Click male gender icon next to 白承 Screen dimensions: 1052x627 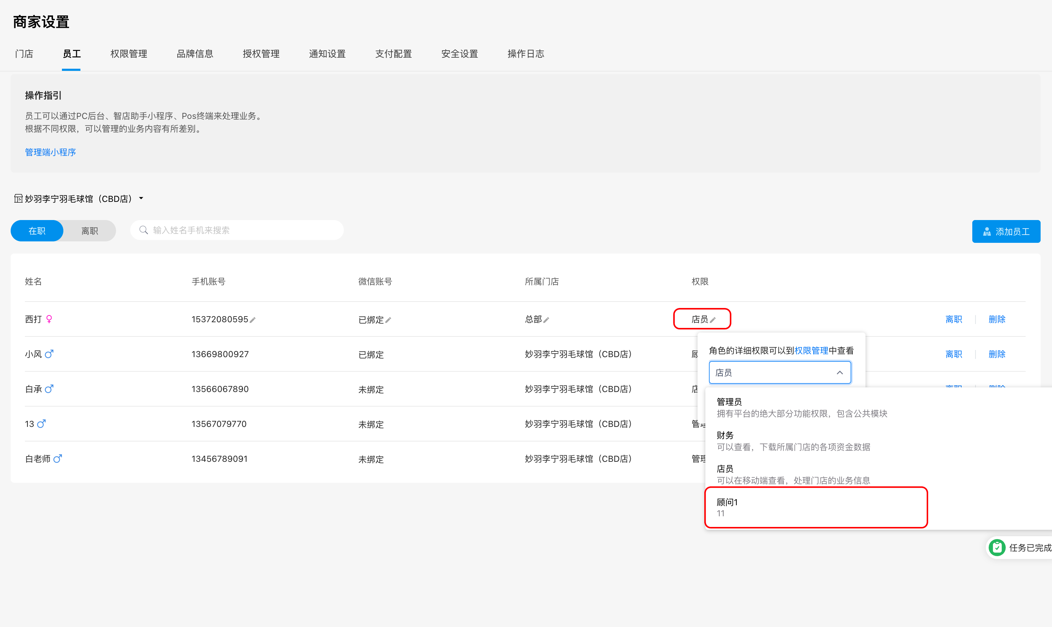click(x=49, y=389)
